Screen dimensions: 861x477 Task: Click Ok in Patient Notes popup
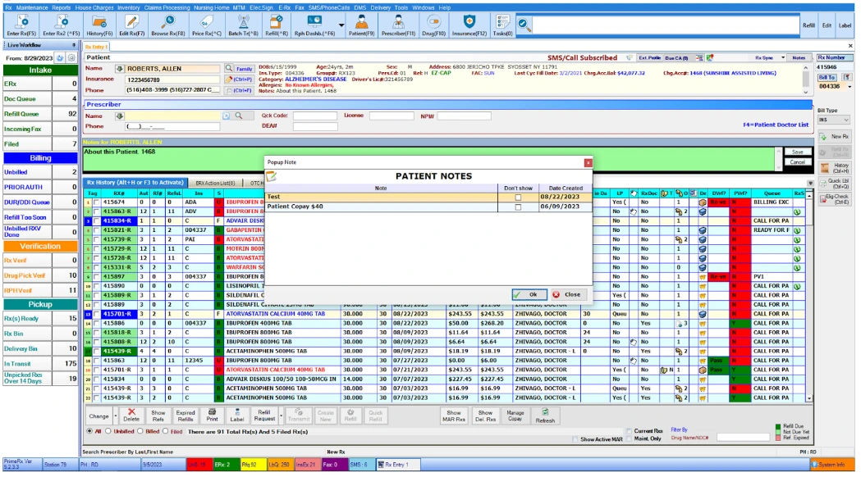point(529,294)
